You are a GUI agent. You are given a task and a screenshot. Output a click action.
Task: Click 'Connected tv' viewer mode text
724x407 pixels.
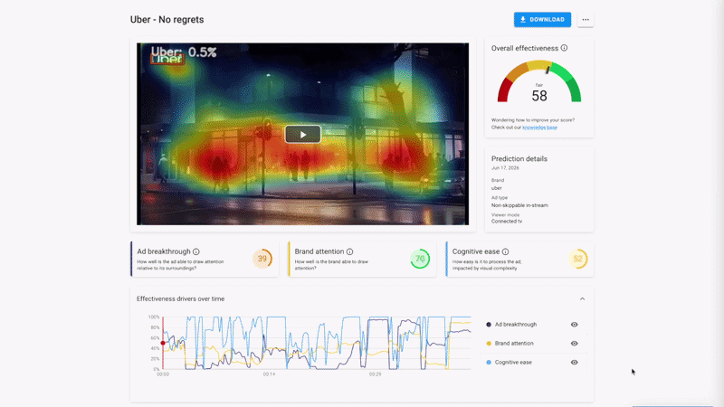[507, 221]
